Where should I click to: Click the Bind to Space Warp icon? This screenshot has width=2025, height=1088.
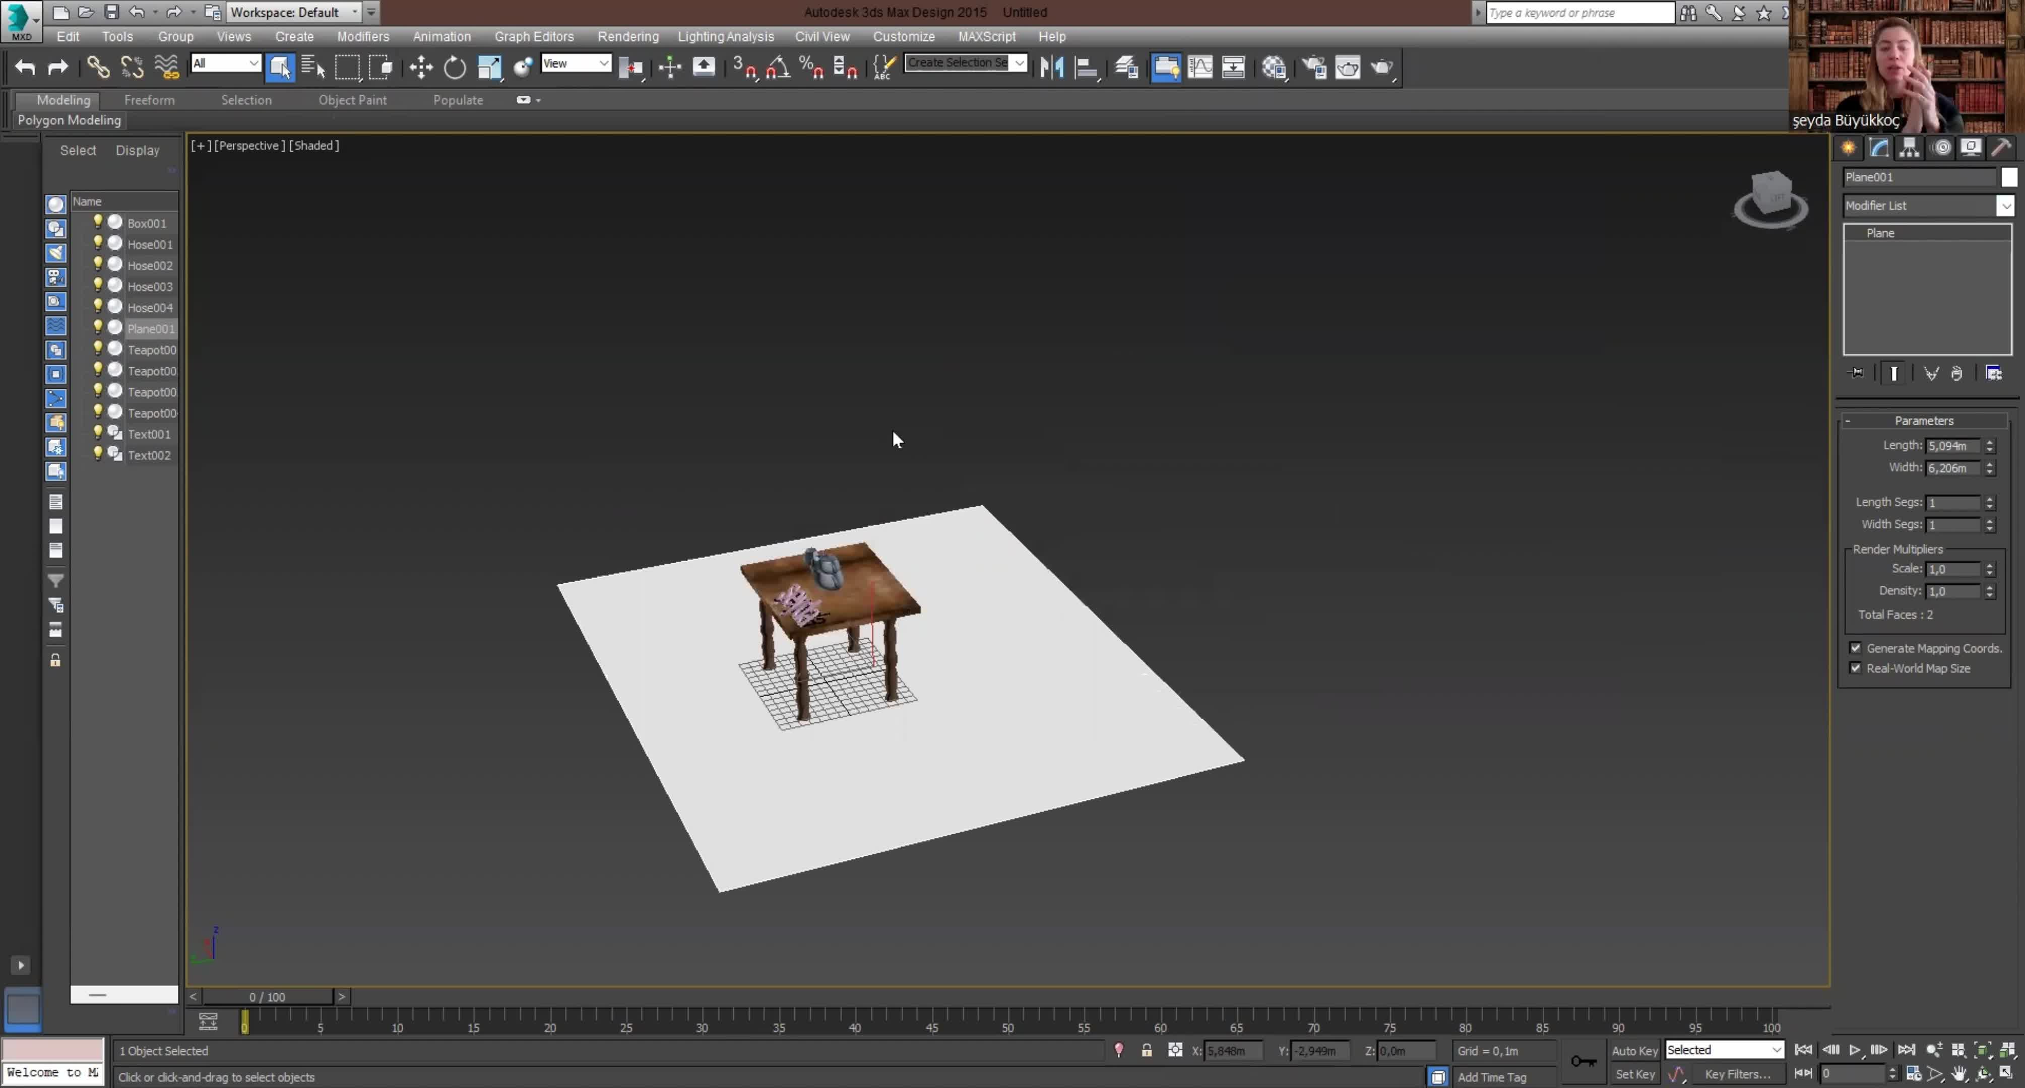(x=167, y=67)
